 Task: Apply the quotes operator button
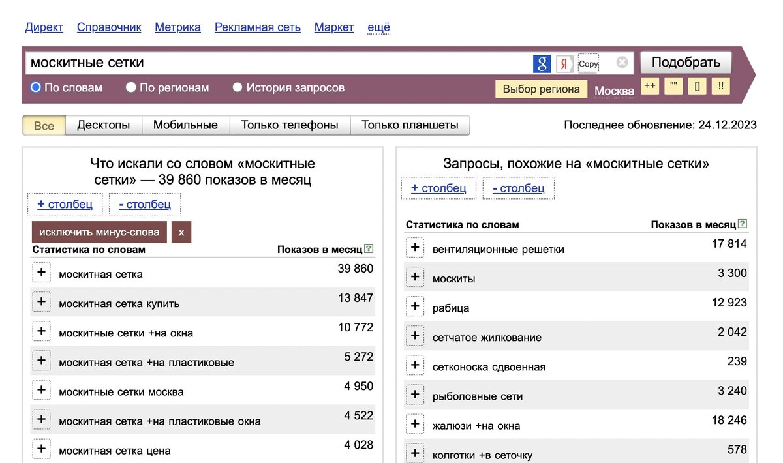click(673, 86)
